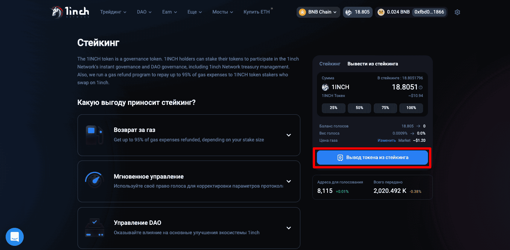Click Изменить to change gas price

pyautogui.click(x=387, y=141)
